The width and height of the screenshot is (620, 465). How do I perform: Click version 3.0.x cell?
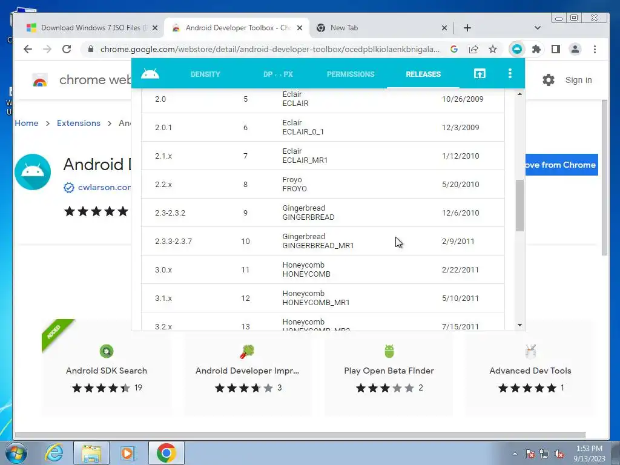click(x=163, y=269)
